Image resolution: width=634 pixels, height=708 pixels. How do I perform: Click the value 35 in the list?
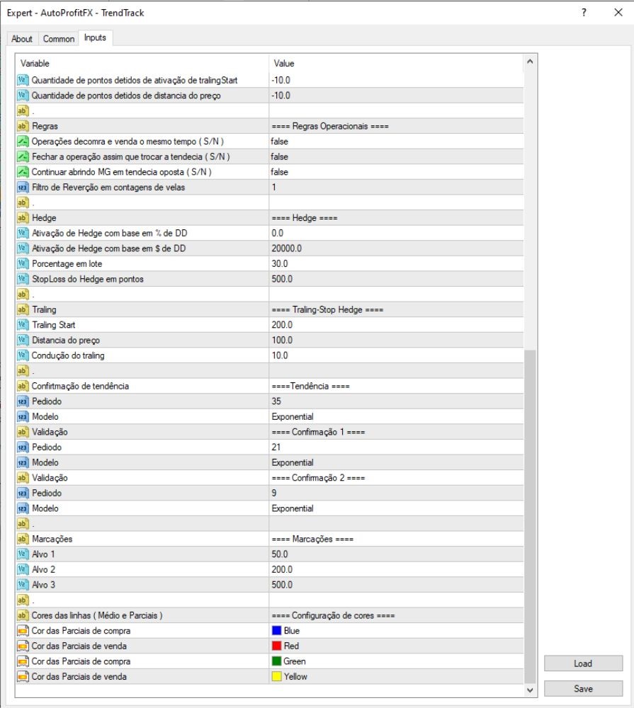tap(276, 401)
